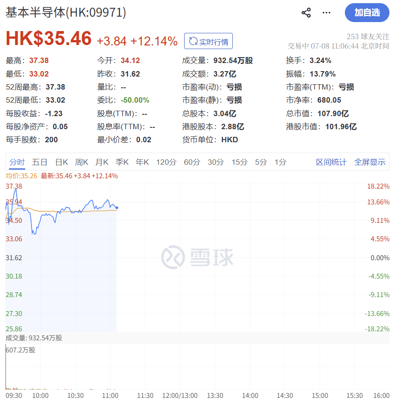
Task: Click the 12:00/13:00 time axis label
Action: point(180,396)
